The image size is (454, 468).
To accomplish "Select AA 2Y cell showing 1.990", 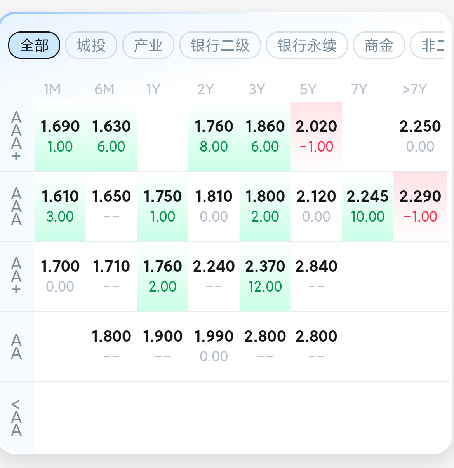I will tap(214, 346).
